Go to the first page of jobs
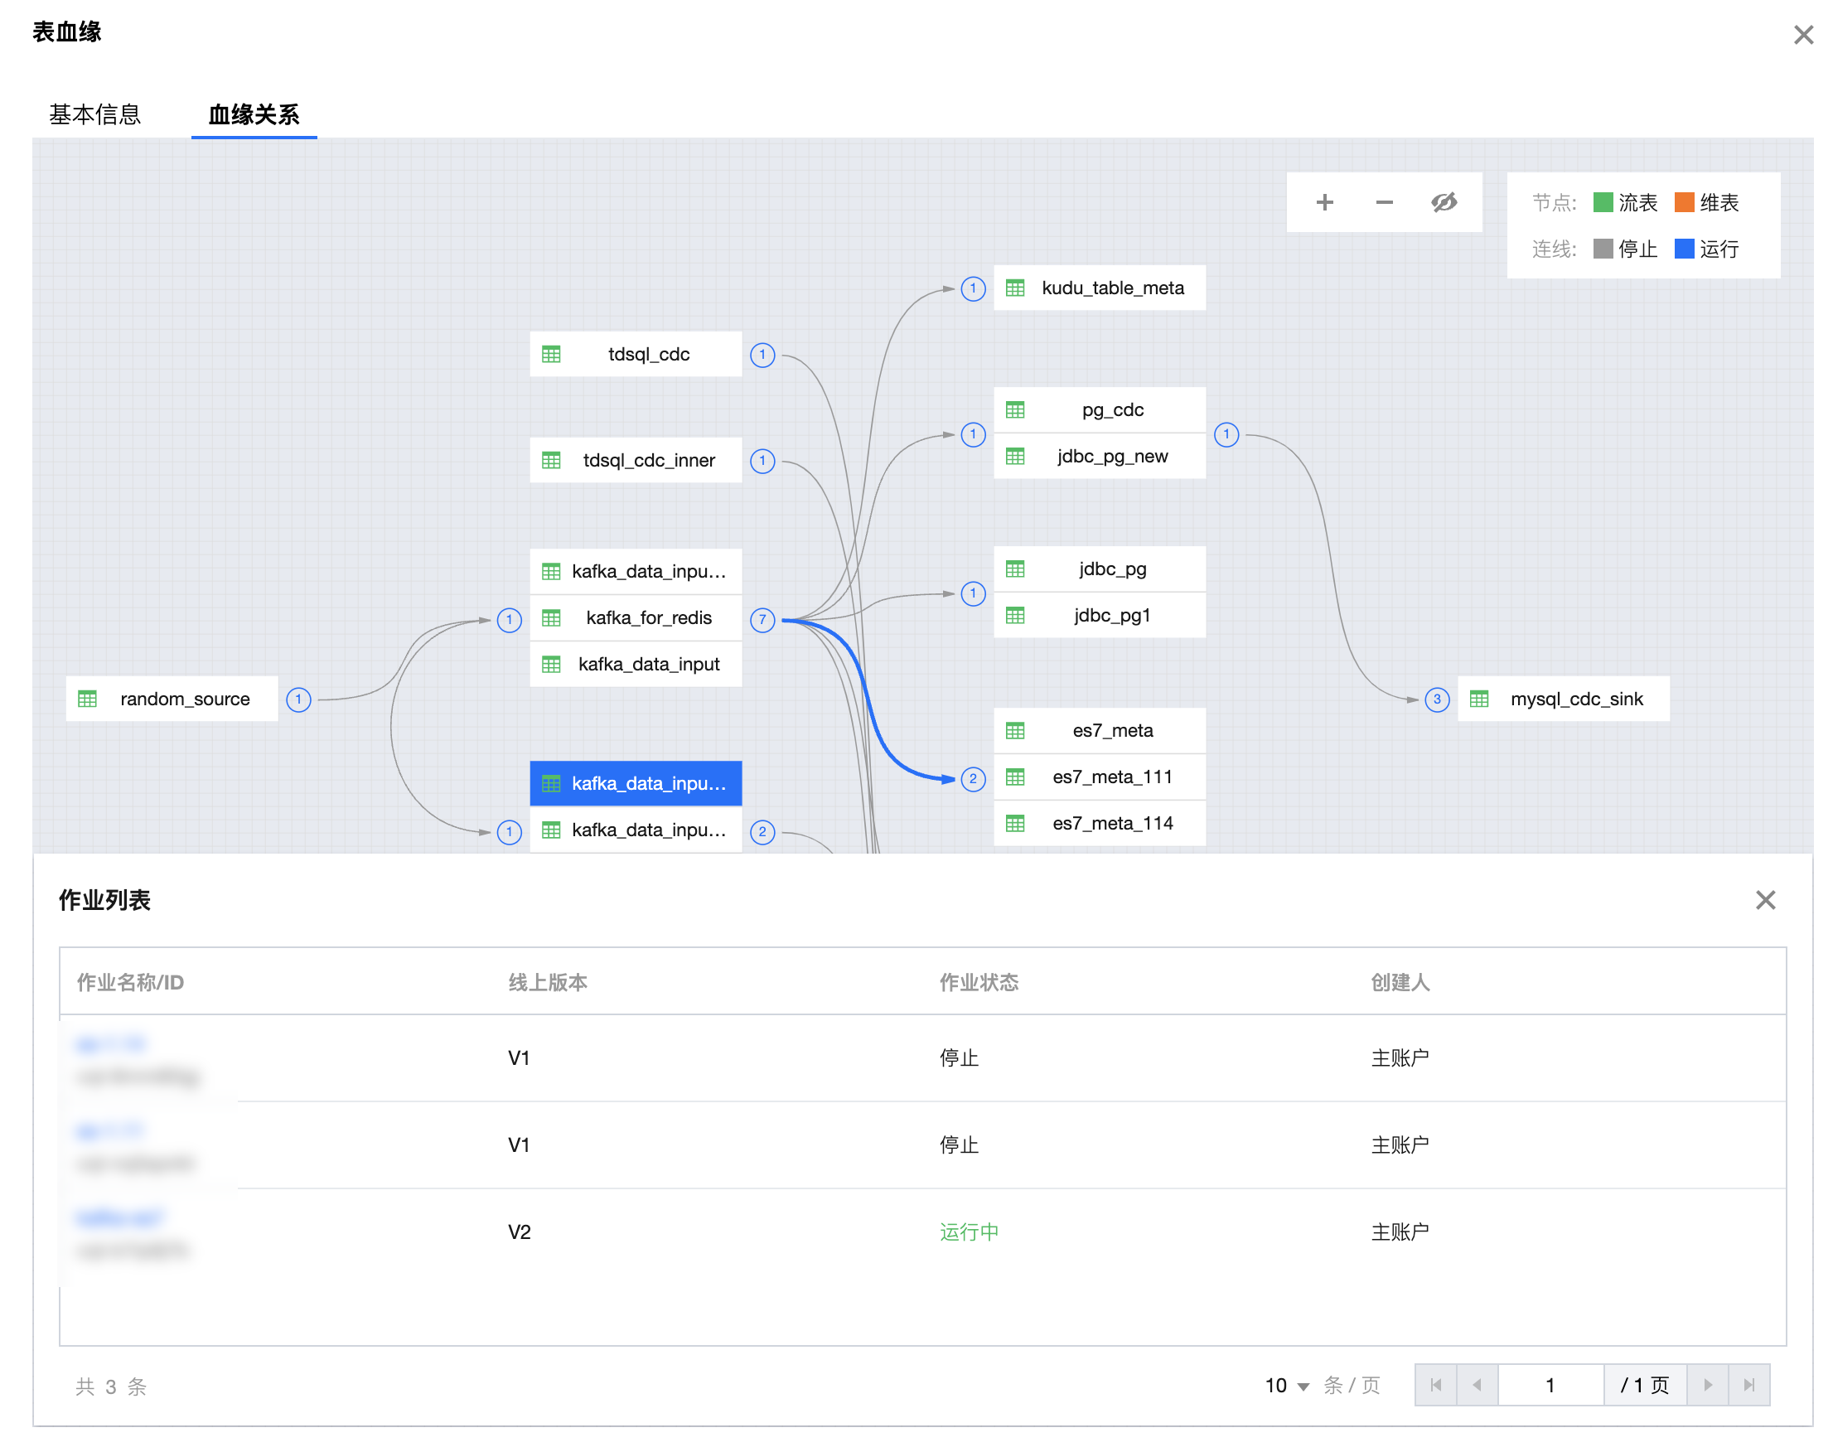Image resolution: width=1833 pixels, height=1447 pixels. click(x=1435, y=1385)
